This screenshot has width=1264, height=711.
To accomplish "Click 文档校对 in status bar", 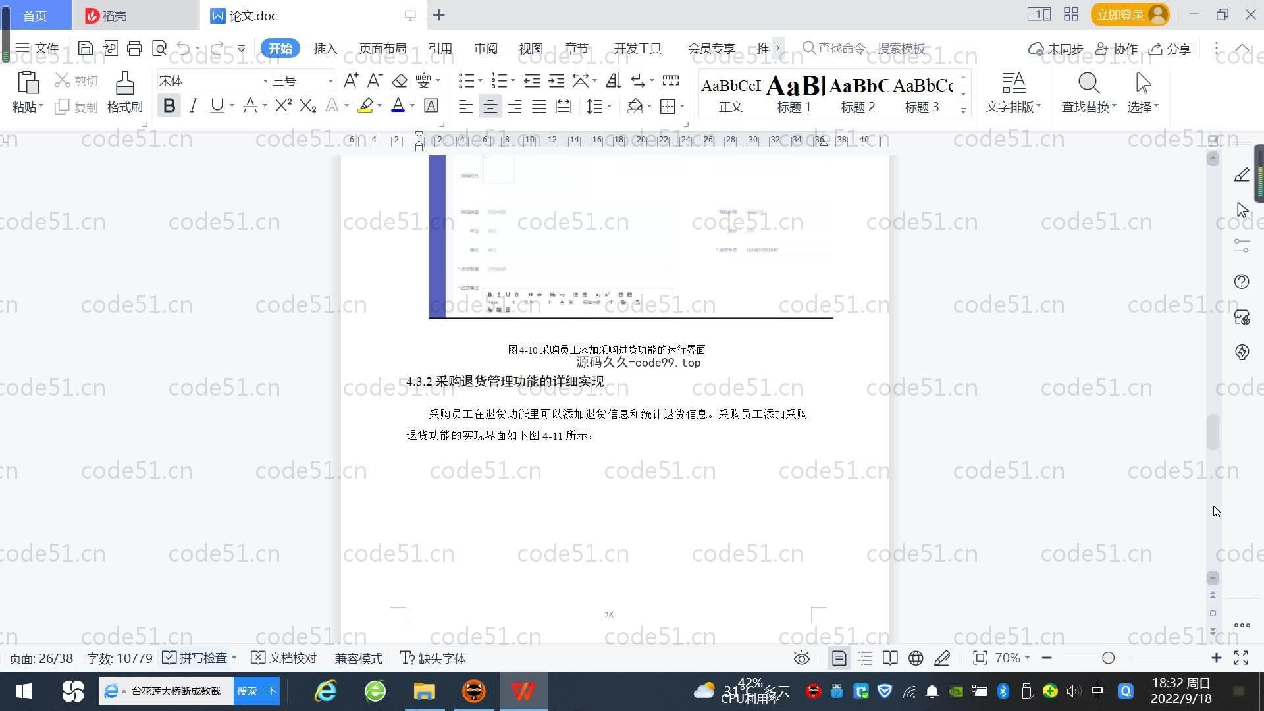I will click(284, 658).
